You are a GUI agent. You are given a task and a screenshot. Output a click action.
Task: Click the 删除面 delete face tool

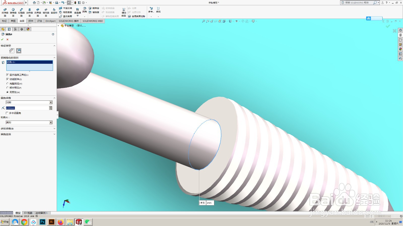point(94,8)
